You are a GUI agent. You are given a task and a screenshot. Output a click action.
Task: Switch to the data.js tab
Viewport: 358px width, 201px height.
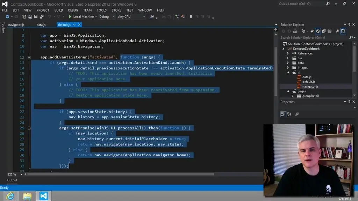pyautogui.click(x=41, y=25)
